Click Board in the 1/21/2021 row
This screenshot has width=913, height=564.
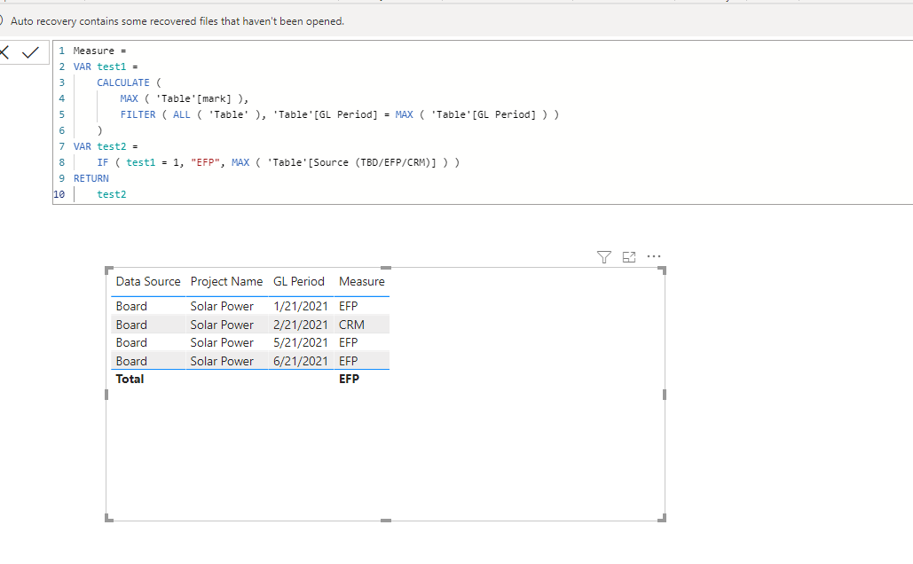pyautogui.click(x=131, y=306)
